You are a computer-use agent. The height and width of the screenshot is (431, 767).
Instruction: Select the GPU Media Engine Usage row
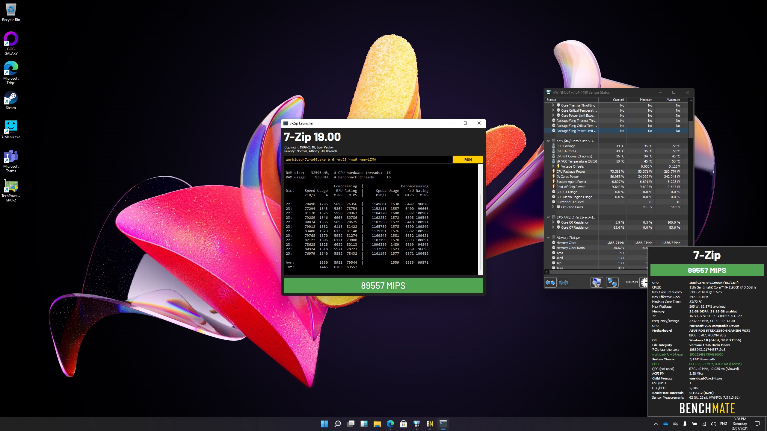pos(616,197)
